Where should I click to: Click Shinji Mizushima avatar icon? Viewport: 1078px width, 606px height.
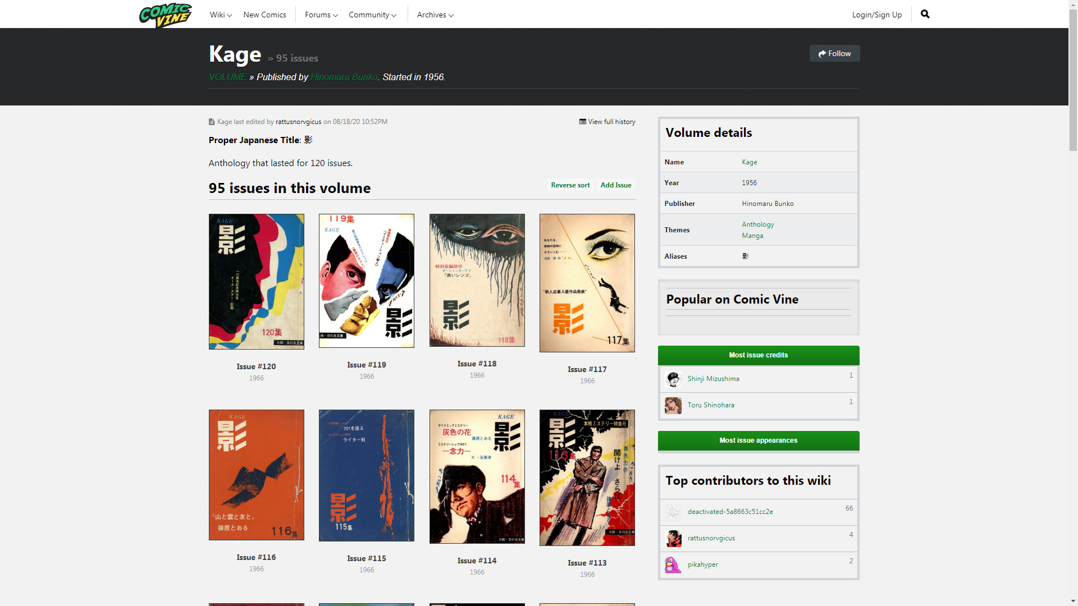[673, 379]
